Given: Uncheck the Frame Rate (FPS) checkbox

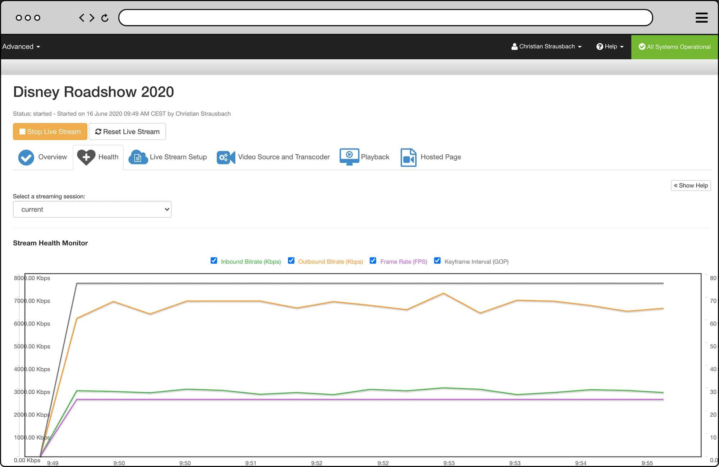Looking at the screenshot, I should pyautogui.click(x=373, y=260).
